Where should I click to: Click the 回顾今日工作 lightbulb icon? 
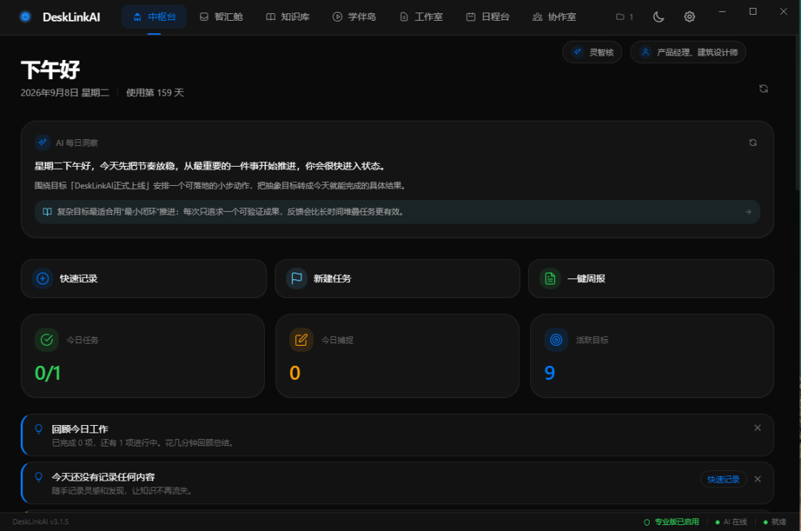pos(39,429)
